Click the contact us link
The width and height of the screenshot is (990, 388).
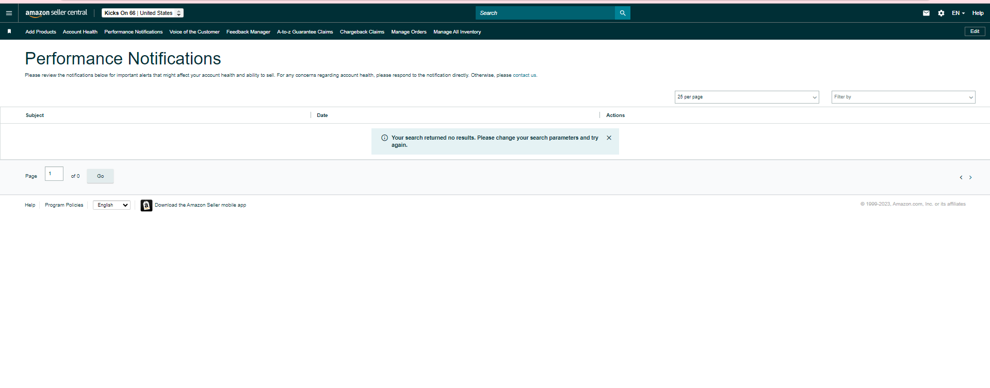524,75
